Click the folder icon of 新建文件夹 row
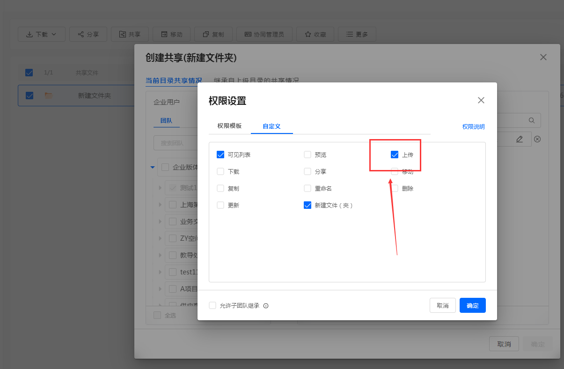The height and width of the screenshot is (369, 564). tap(49, 96)
